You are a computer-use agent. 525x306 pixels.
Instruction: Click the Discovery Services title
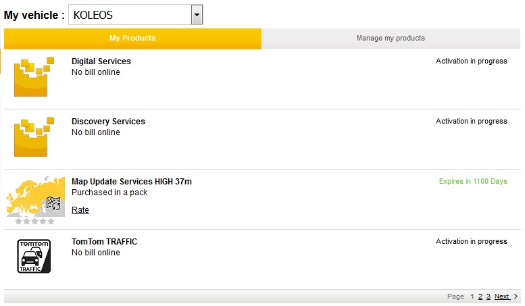[x=108, y=122]
